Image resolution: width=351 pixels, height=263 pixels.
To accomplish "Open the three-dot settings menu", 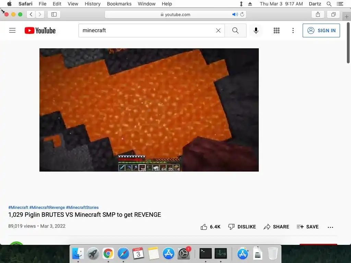I will coord(293,30).
